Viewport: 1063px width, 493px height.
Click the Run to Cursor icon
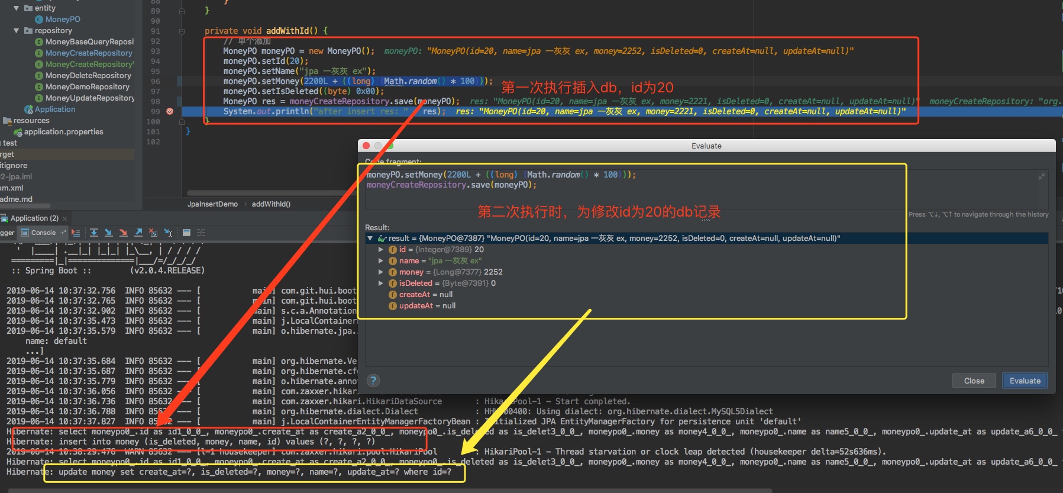[x=168, y=233]
